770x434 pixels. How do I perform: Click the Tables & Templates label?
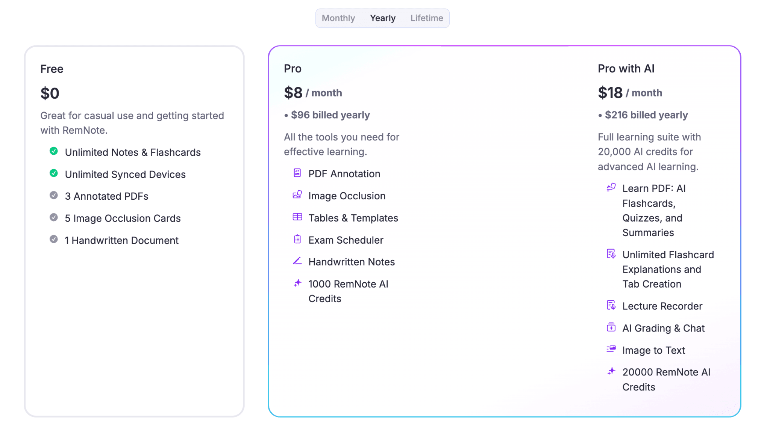tap(353, 218)
